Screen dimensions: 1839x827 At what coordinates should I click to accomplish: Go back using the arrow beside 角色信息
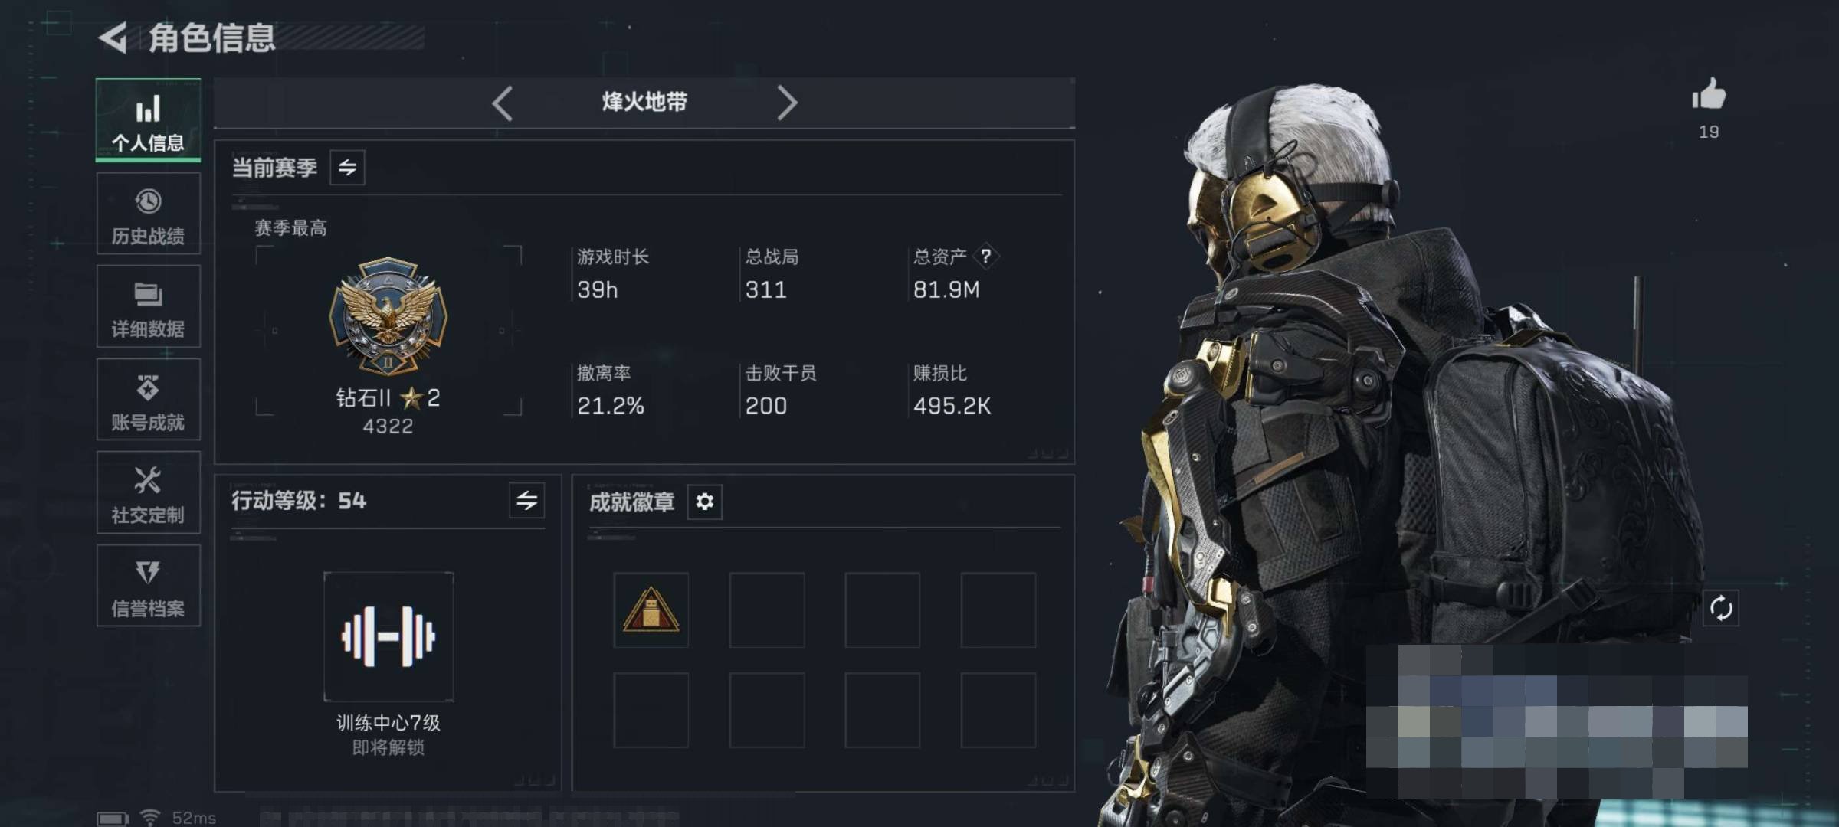click(114, 38)
